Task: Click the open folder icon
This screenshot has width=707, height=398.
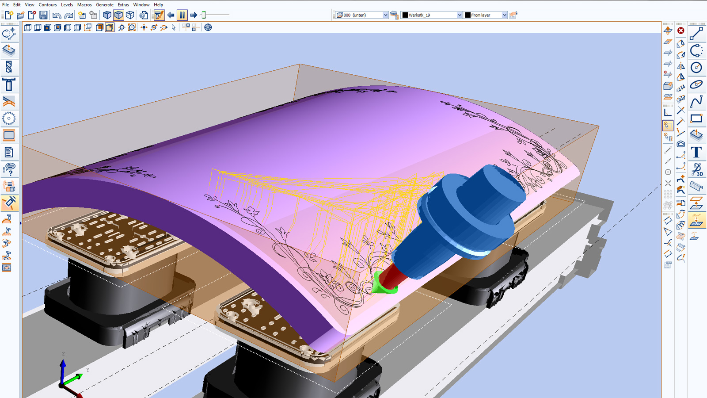Action: 20,15
